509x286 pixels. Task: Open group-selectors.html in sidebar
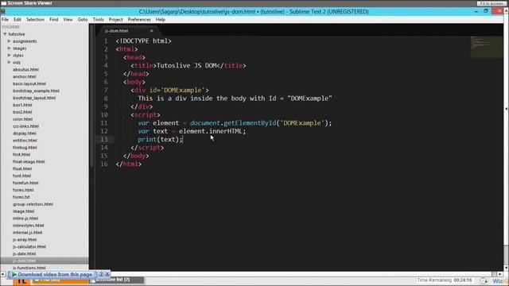click(x=33, y=204)
